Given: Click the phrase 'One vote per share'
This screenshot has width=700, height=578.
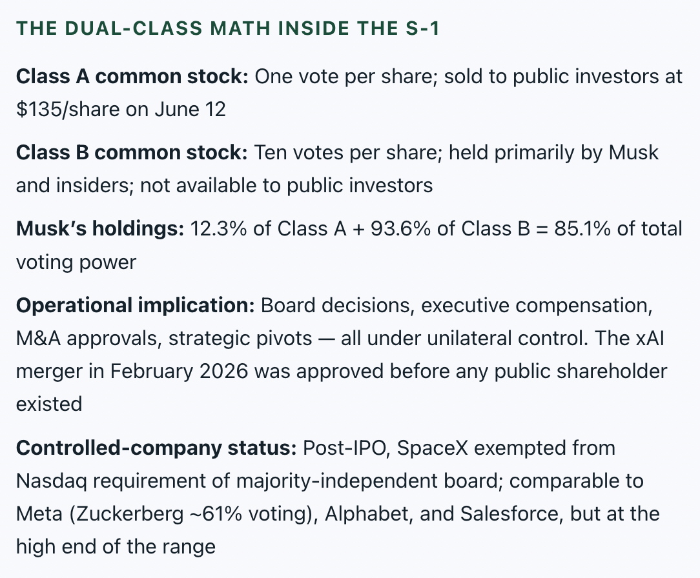Looking at the screenshot, I should [345, 77].
